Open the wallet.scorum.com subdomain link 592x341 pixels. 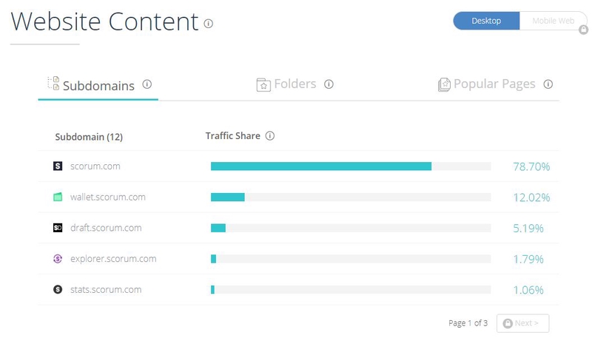tap(107, 197)
